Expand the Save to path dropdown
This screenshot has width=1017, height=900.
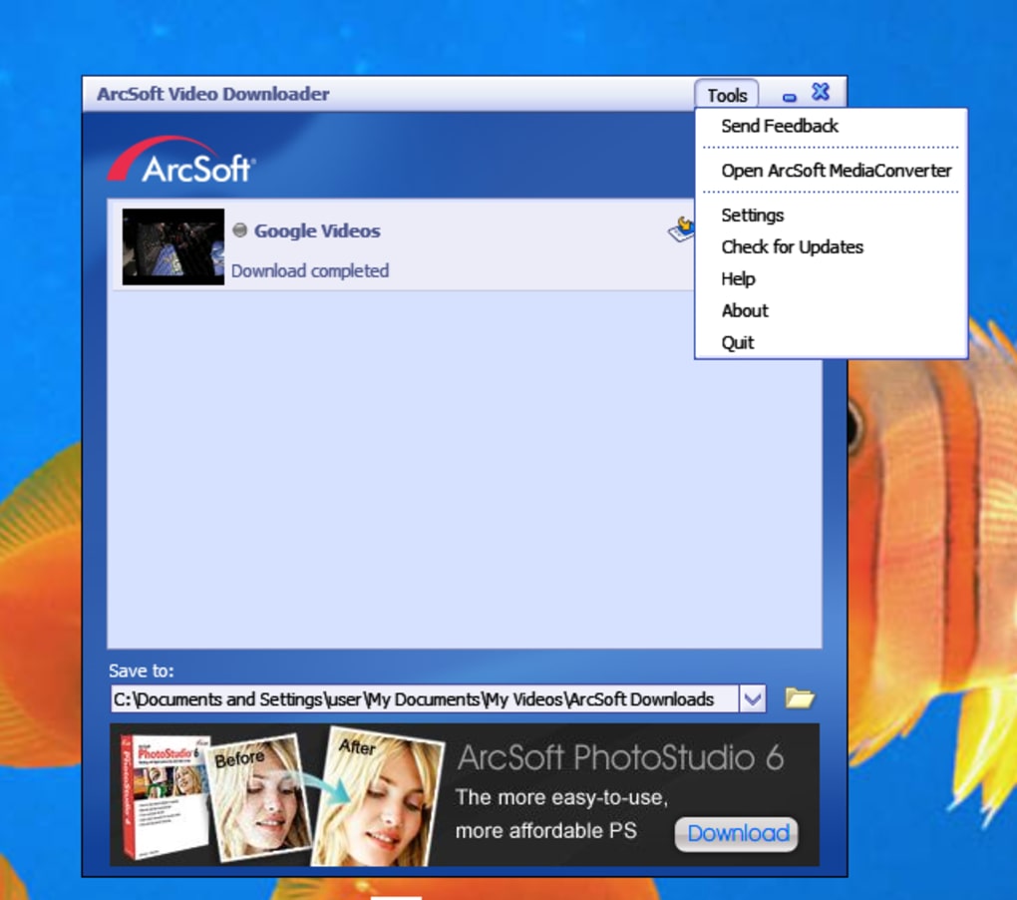[x=753, y=698]
